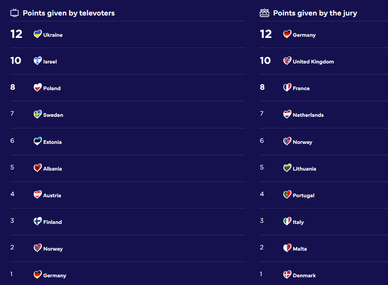Select the Sweden heart flag icon
388x285 pixels.
click(x=38, y=114)
